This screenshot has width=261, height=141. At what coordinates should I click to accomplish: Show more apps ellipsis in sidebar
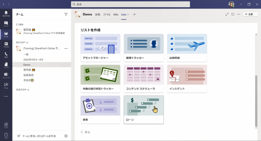point(6,96)
